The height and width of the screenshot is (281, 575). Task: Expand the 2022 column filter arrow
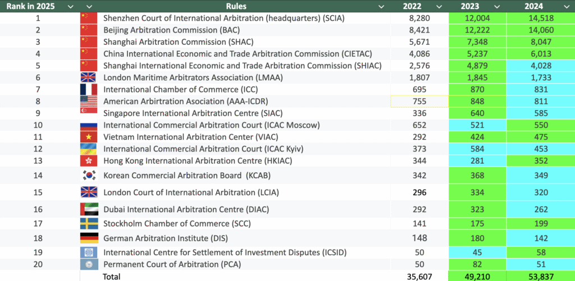pyautogui.click(x=440, y=6)
